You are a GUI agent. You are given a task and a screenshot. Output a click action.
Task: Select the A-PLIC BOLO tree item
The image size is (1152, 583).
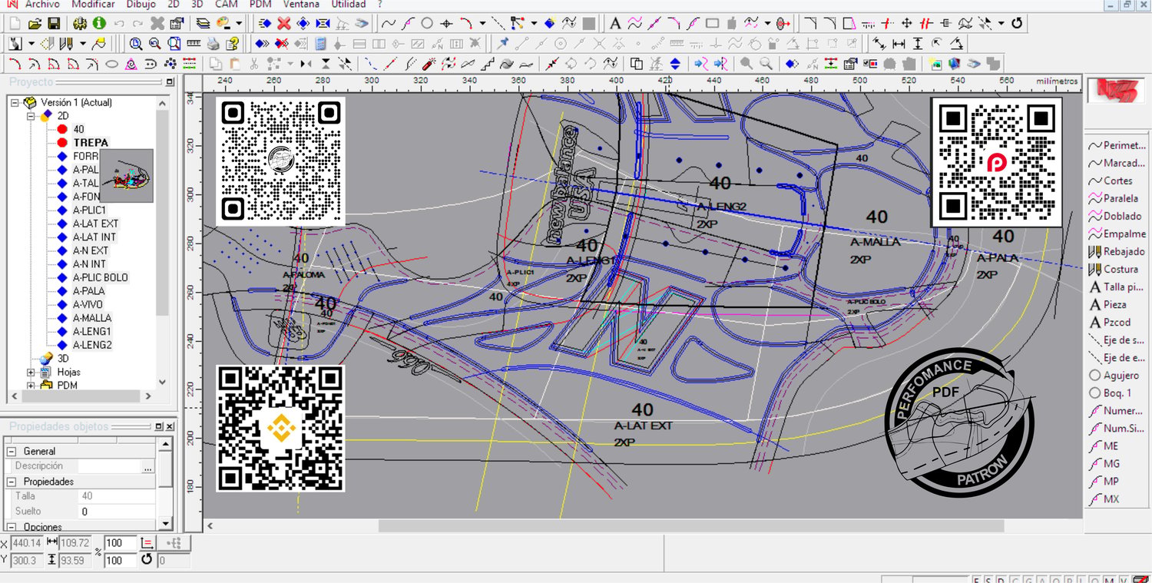101,277
